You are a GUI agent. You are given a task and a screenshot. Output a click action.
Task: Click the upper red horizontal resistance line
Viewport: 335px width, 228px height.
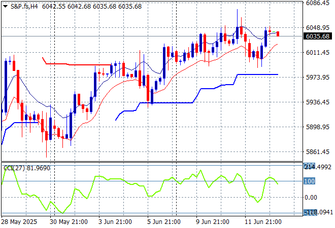point(76,64)
